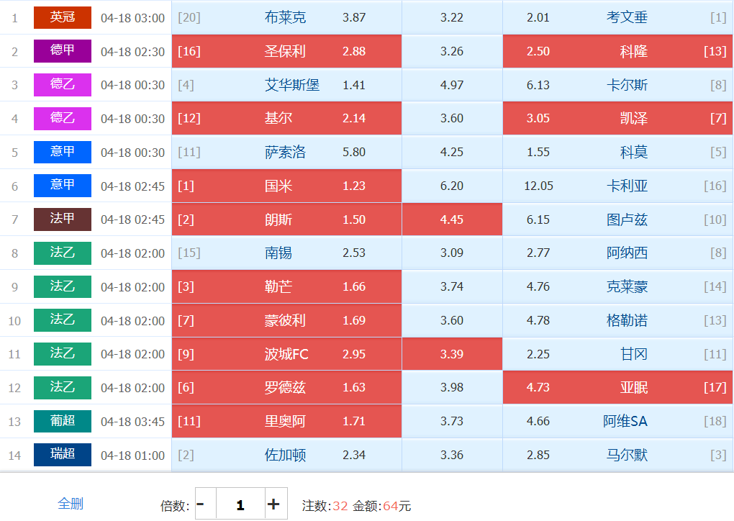The width and height of the screenshot is (734, 521).
Task: Click the 法甲 league tag in row 7
Action: [63, 219]
